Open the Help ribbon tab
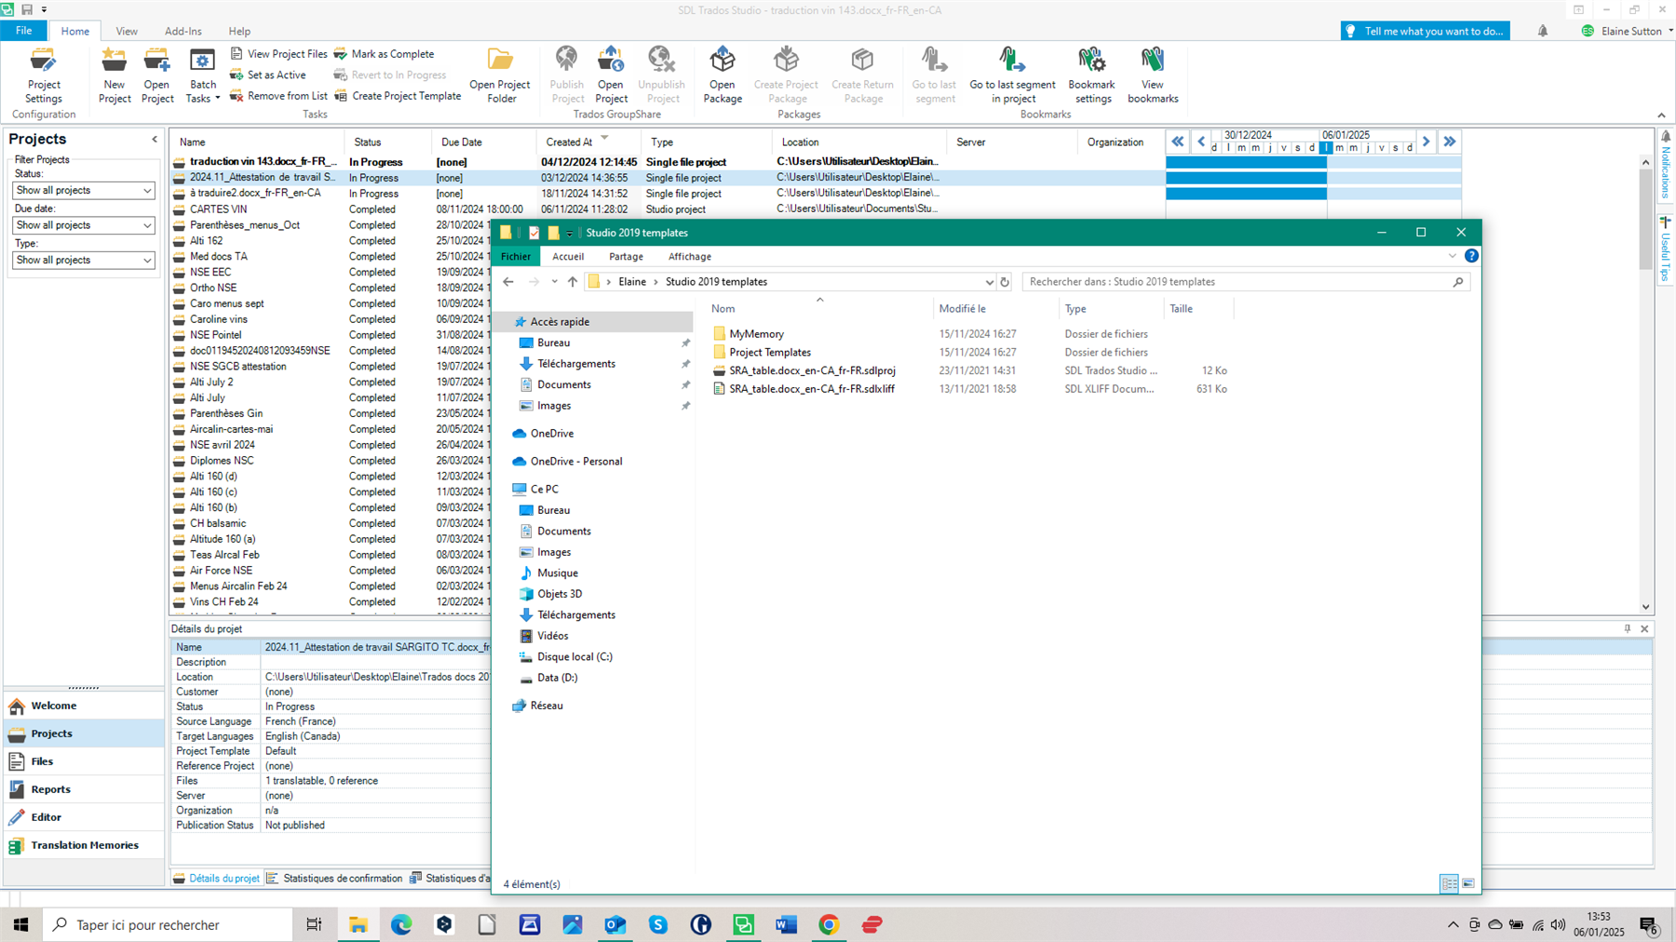1676x942 pixels. [x=239, y=31]
